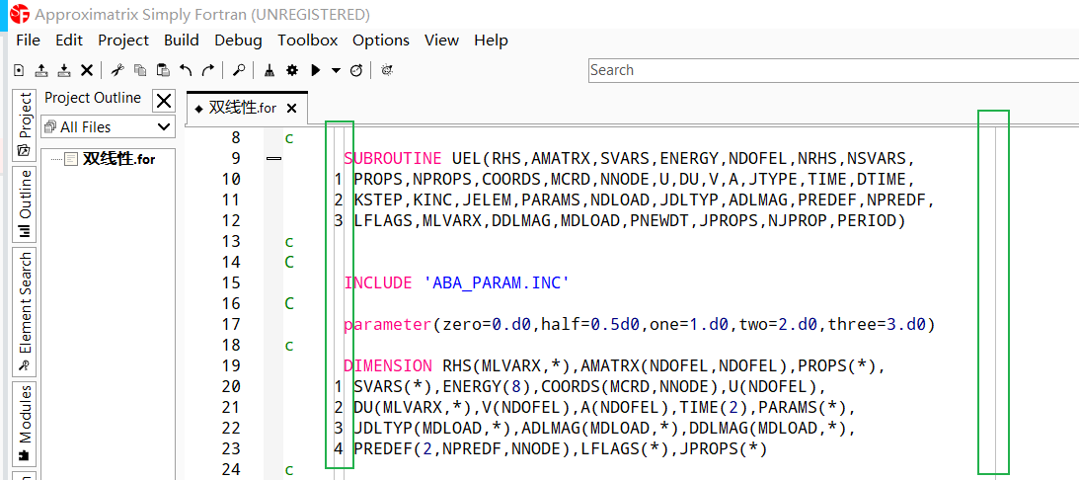Select 双线性.for in project tree
This screenshot has width=1079, height=480.
point(118,159)
